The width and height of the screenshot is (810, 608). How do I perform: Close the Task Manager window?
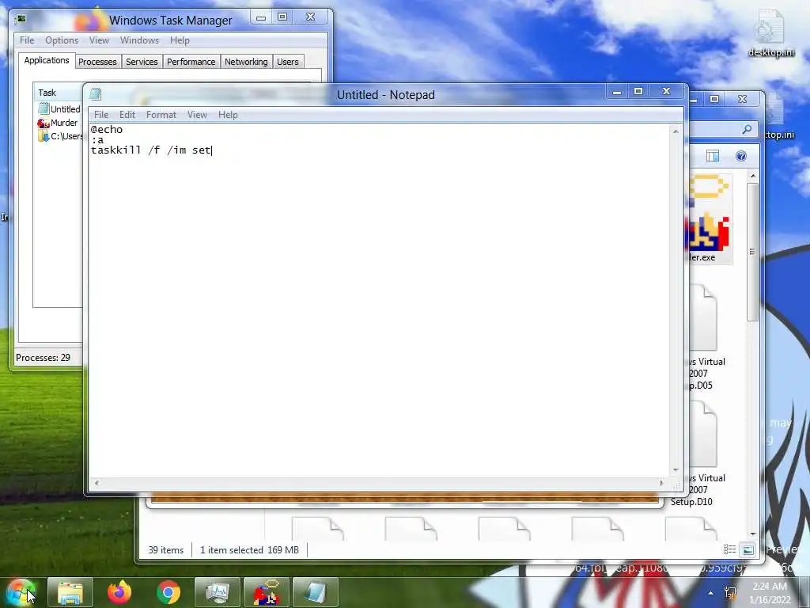[310, 17]
